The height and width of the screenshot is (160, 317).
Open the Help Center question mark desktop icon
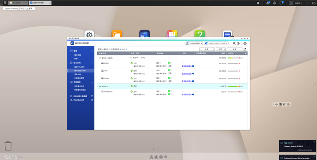(200, 34)
